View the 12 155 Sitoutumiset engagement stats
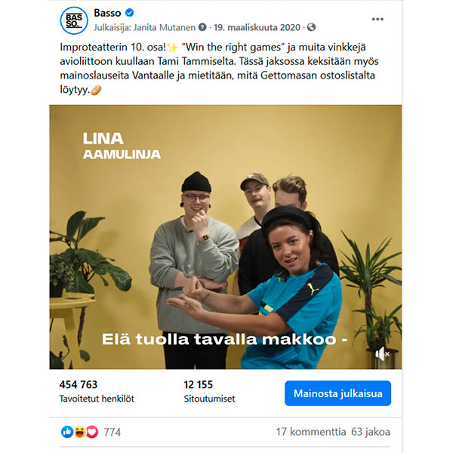This screenshot has height=453, width=453. pyautogui.click(x=209, y=391)
